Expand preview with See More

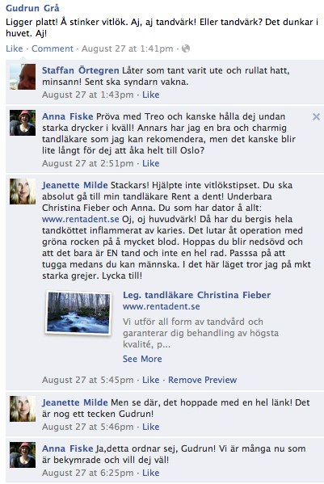(x=142, y=359)
